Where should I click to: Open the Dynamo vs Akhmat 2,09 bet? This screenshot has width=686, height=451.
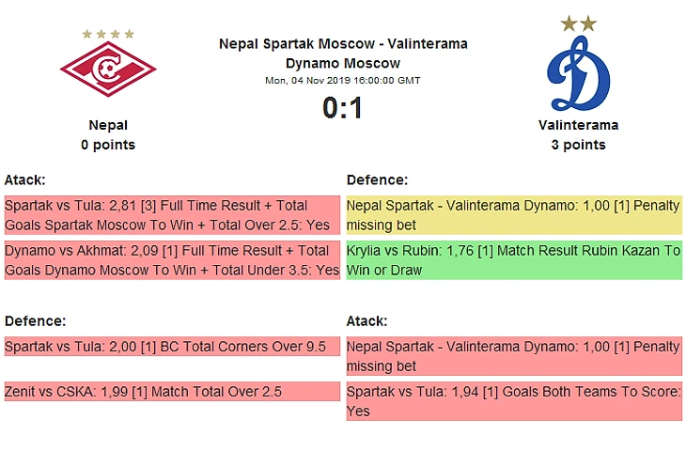(172, 260)
